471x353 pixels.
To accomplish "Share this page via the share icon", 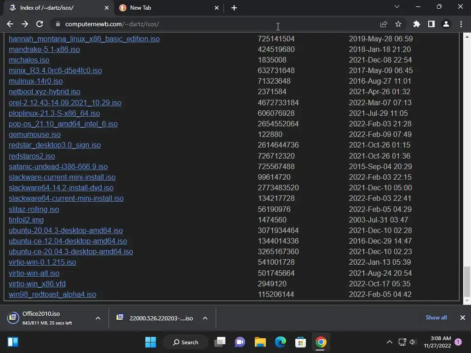I will click(384, 24).
